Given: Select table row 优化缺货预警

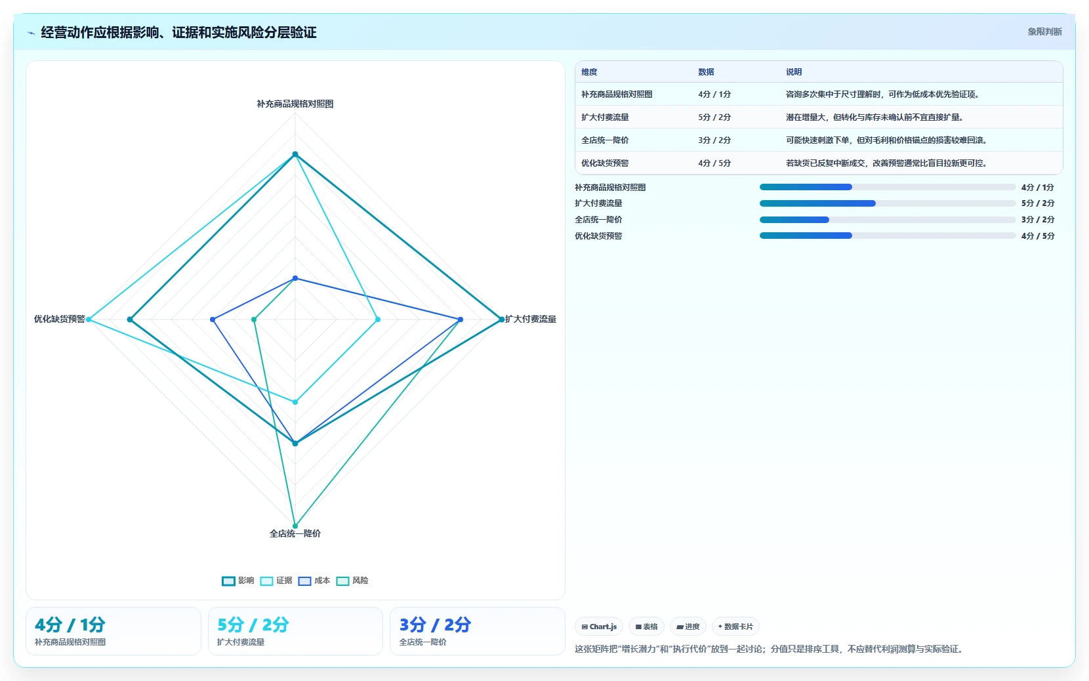Looking at the screenshot, I should point(819,163).
